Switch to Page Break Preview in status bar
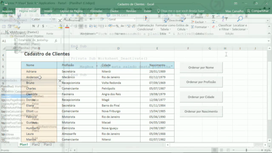 [x=228, y=150]
